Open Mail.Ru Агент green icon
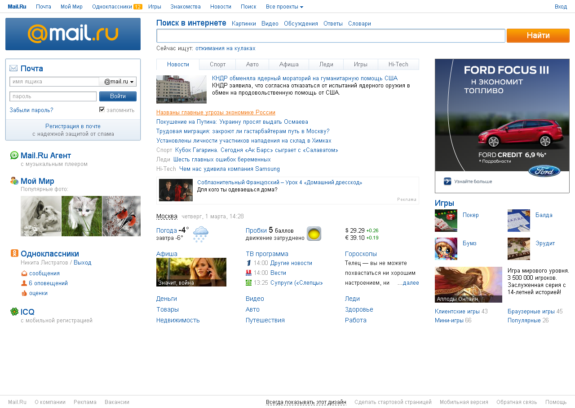Screen dimensions: 575x408 coord(14,155)
